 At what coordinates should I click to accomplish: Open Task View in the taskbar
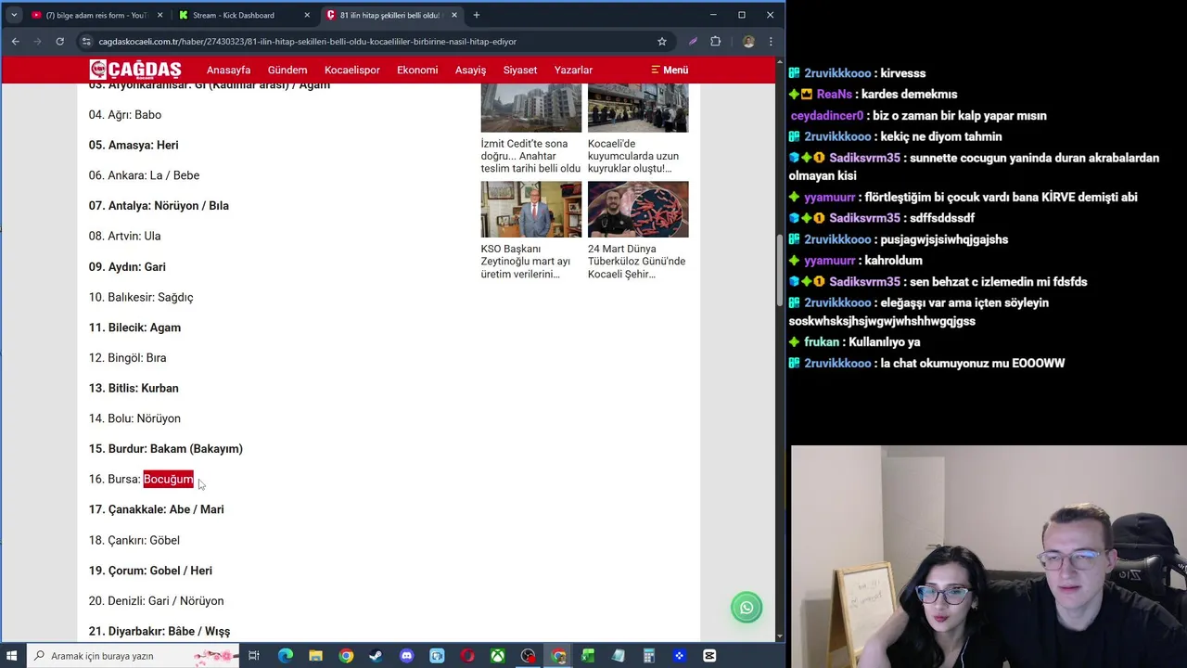(253, 656)
